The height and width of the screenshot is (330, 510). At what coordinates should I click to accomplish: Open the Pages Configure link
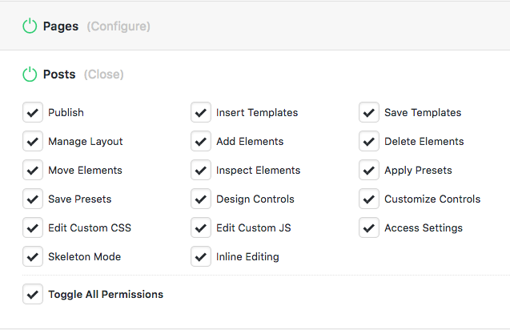118,26
